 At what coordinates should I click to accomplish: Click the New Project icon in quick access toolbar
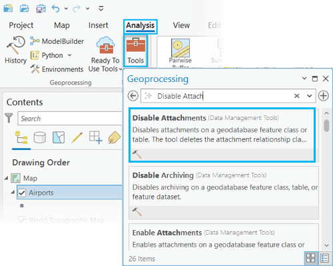click(8, 8)
